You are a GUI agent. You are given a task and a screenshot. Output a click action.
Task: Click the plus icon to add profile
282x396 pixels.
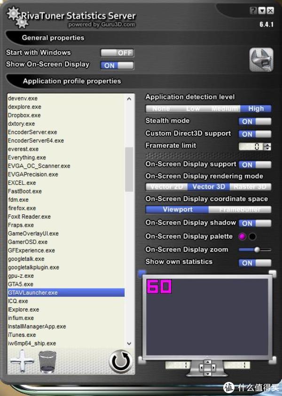pyautogui.click(x=22, y=361)
